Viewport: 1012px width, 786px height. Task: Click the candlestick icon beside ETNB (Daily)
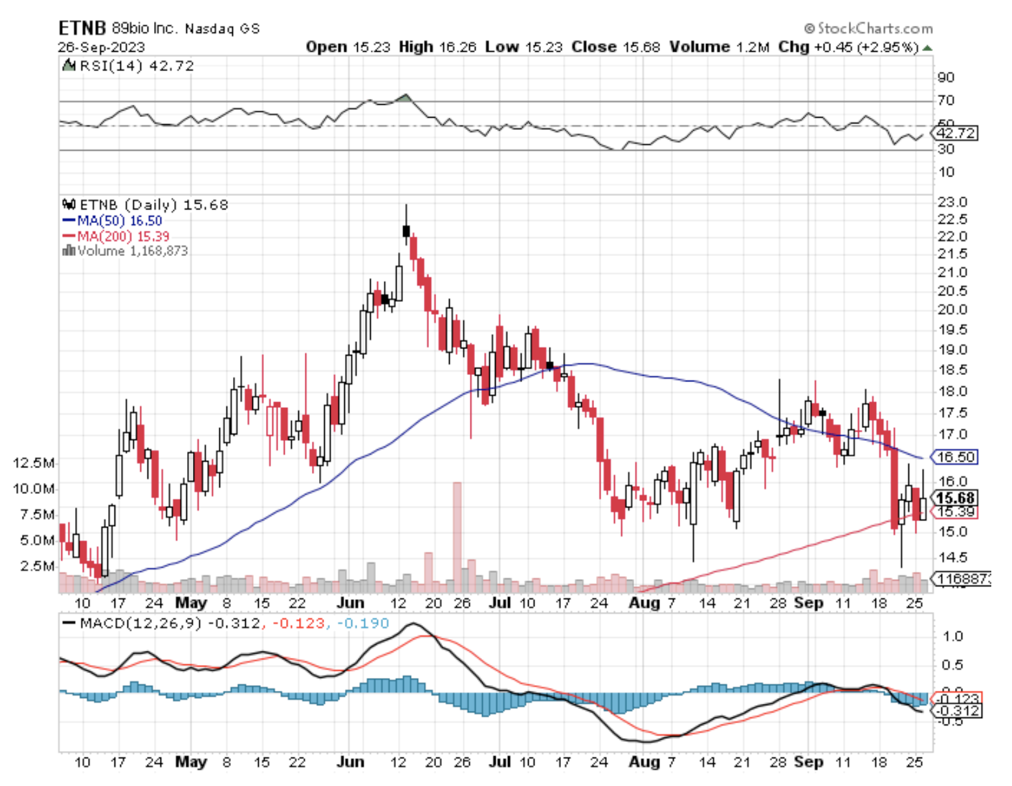[69, 205]
